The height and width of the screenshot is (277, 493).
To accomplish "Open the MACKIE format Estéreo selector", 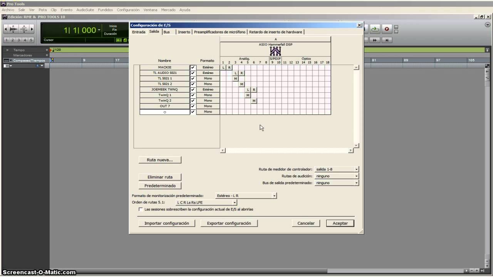I will coord(208,67).
